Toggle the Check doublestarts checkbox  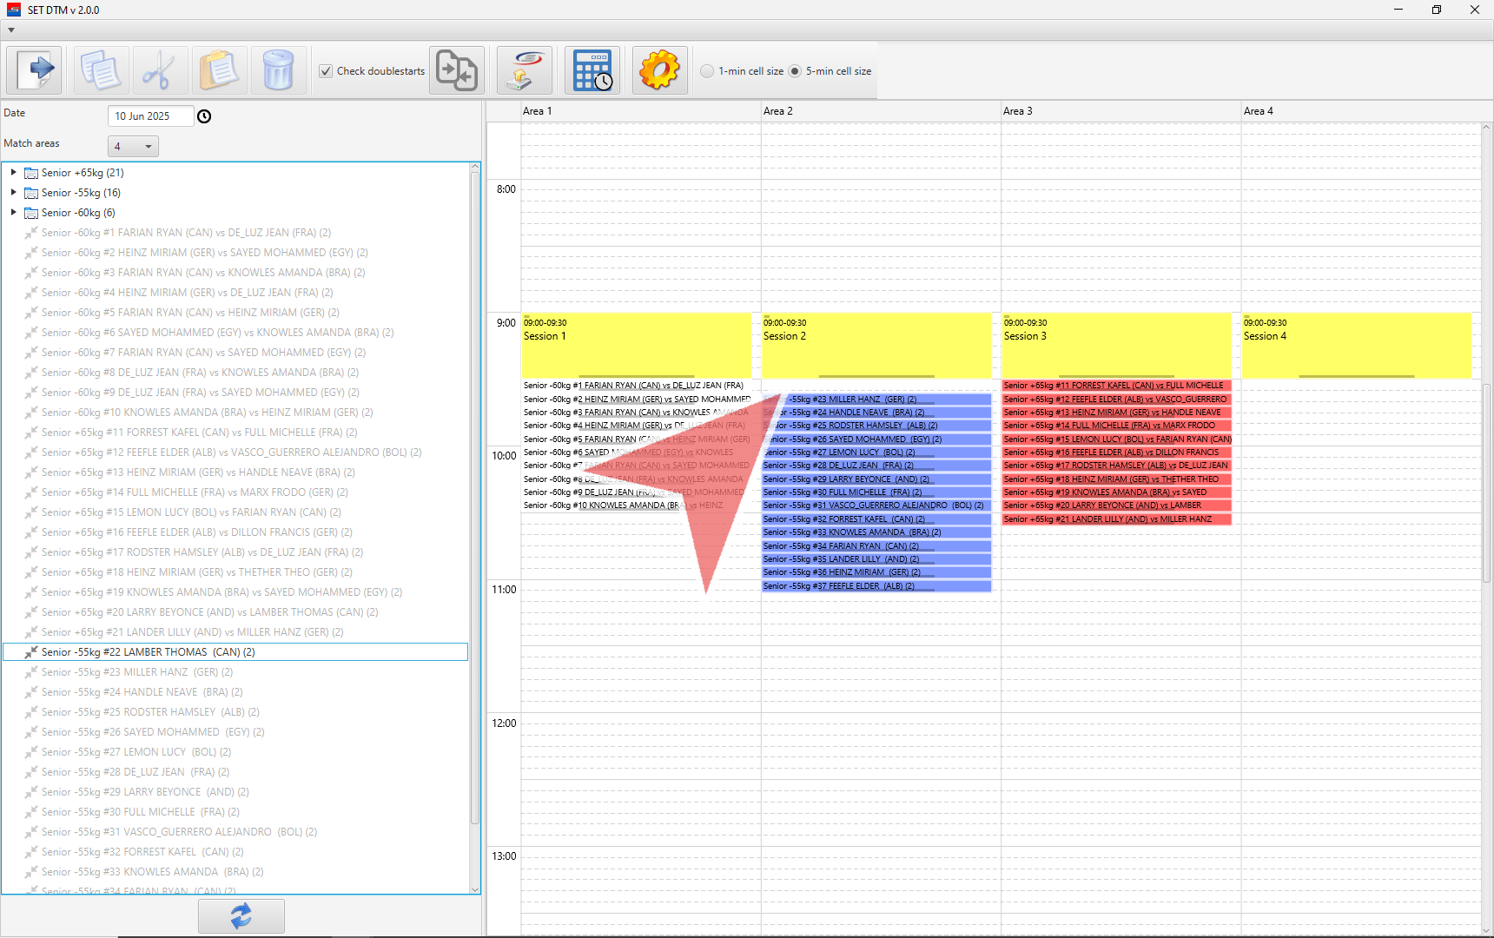[x=326, y=71]
